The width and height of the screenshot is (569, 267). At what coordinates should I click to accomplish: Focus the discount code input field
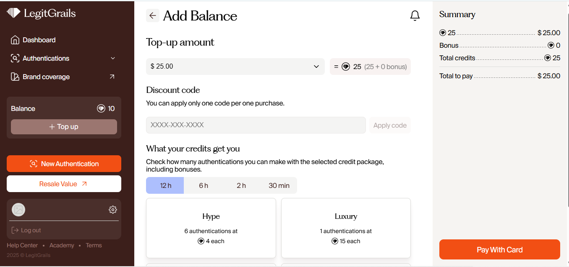(x=256, y=125)
